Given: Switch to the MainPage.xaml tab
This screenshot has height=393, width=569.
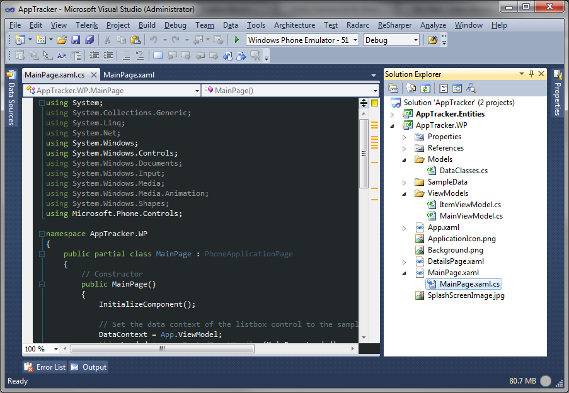Looking at the screenshot, I should (x=129, y=75).
